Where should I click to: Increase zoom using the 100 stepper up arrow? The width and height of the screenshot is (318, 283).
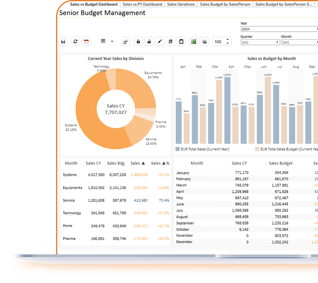point(227,39)
